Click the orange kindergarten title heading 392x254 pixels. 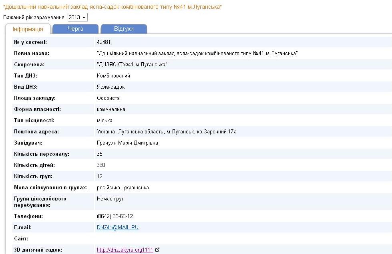(x=113, y=7)
